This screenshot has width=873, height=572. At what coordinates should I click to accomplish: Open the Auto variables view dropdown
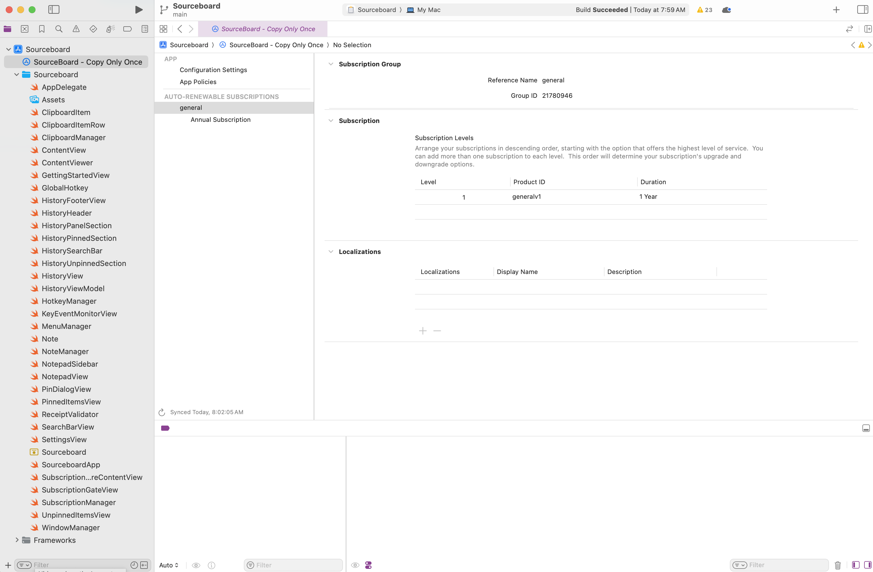[x=169, y=565]
